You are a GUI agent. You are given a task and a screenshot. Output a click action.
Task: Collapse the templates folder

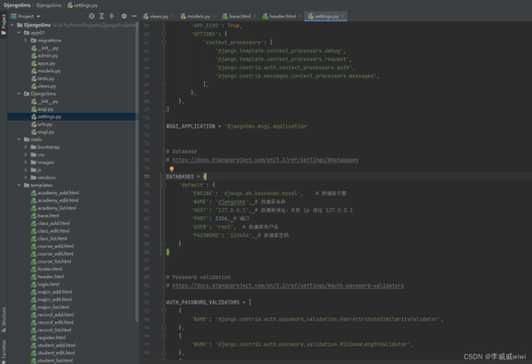pyautogui.click(x=20, y=185)
